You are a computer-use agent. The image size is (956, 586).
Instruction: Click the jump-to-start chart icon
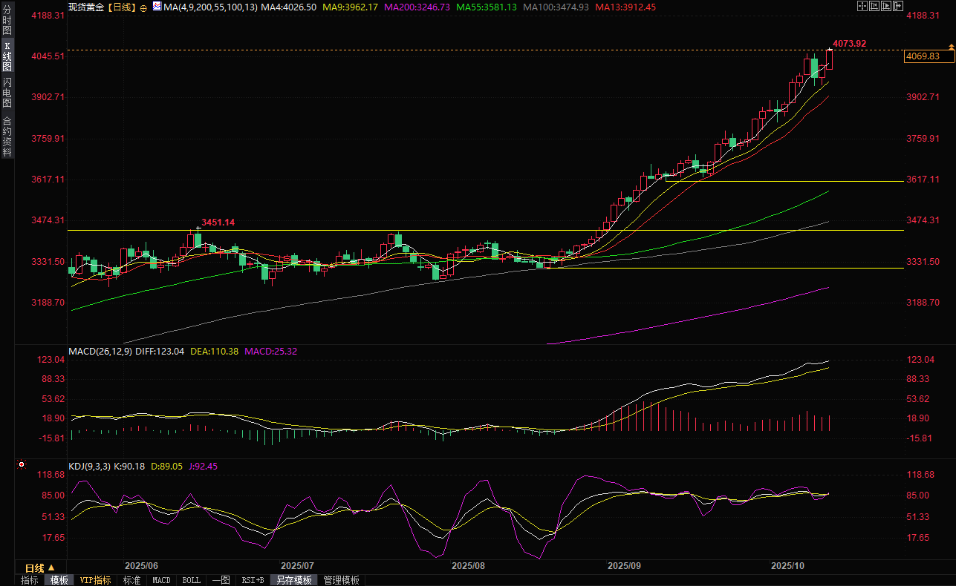pyautogui.click(x=874, y=6)
